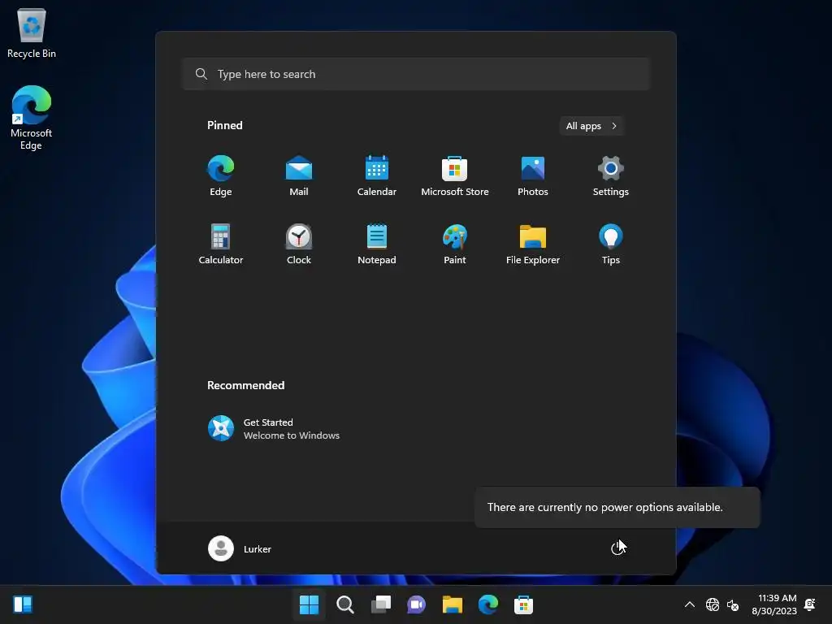Open Microsoft Store from the pinned section
The height and width of the screenshot is (624, 832).
pyautogui.click(x=455, y=175)
